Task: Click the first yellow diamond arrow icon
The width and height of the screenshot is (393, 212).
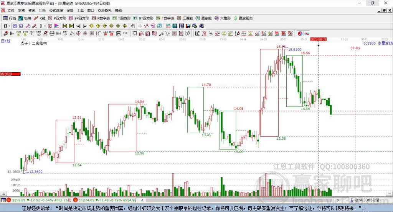Action: (x=91, y=26)
